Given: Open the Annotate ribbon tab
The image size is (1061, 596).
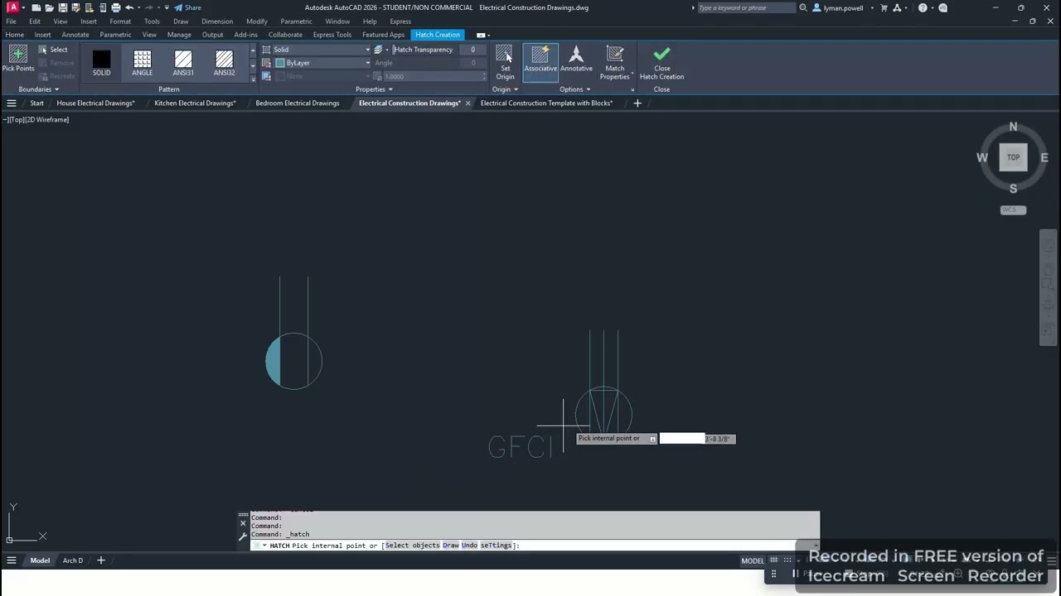Looking at the screenshot, I should 75,35.
